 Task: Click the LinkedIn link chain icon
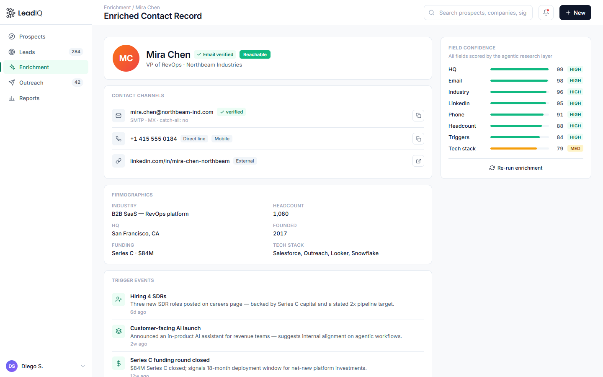pos(119,161)
